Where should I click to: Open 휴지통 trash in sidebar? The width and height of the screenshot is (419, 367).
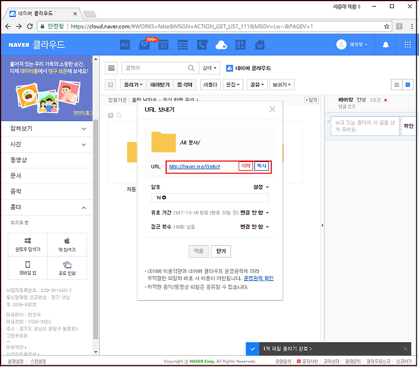20,223
